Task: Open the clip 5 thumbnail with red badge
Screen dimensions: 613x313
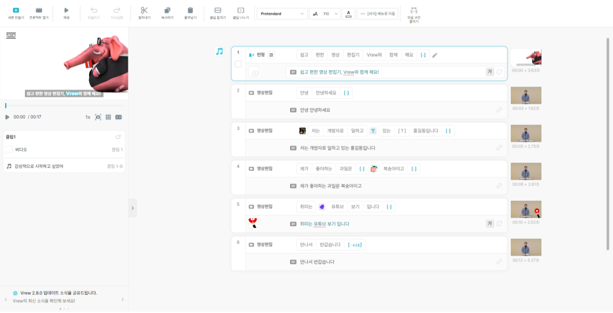Action: point(526,209)
